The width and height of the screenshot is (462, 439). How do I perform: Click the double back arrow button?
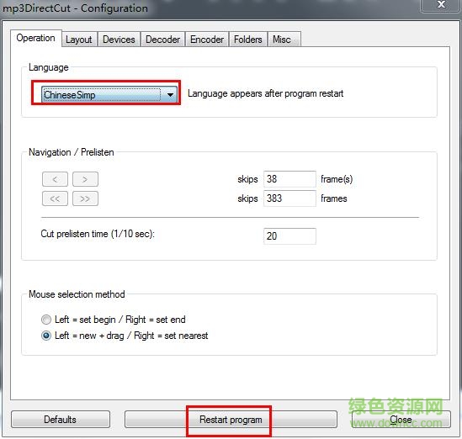click(x=55, y=198)
